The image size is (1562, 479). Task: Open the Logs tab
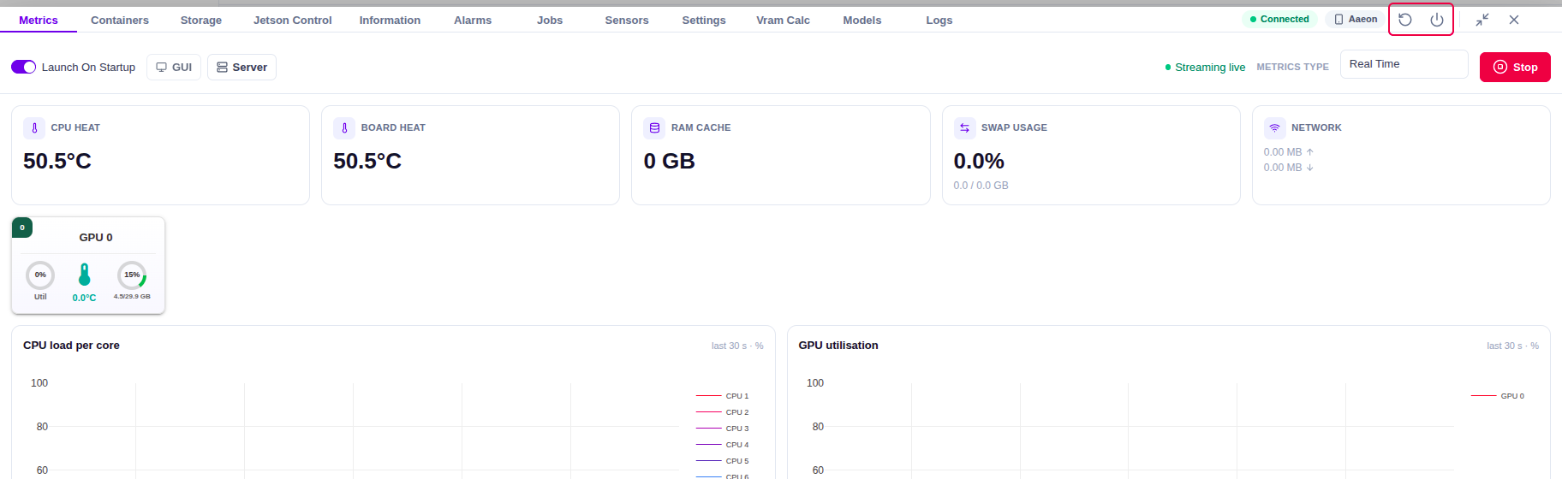[939, 20]
